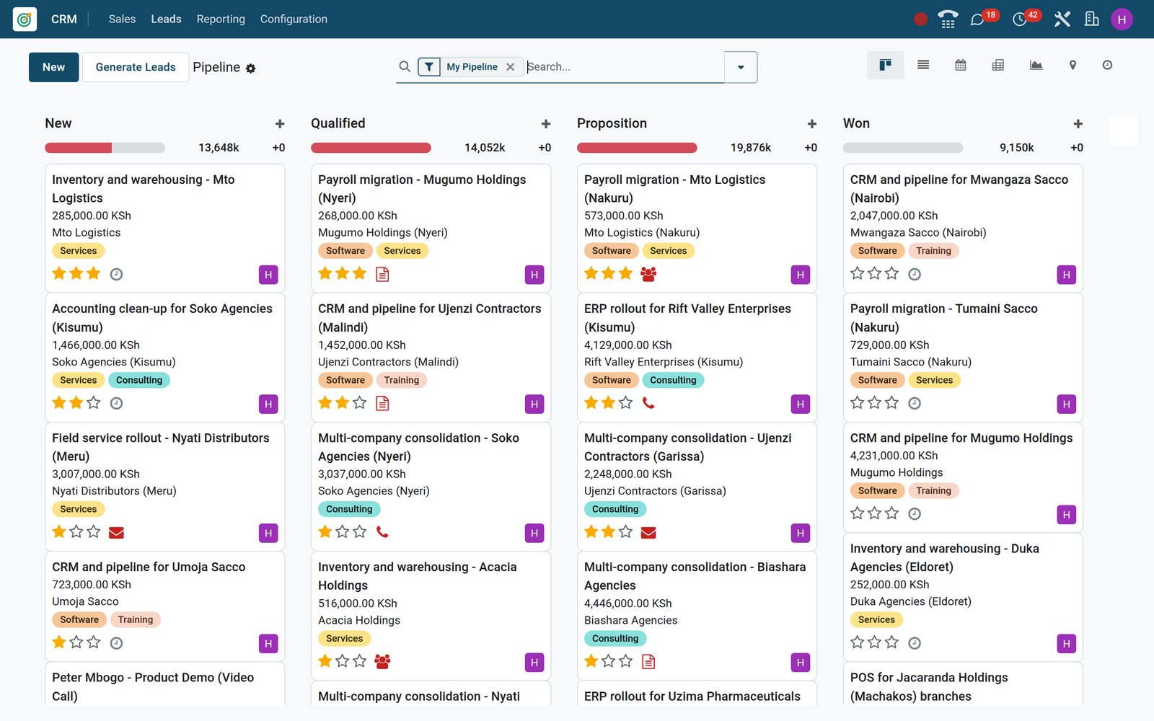Click the call activity icon on Rift Valley Enterprises card
The width and height of the screenshot is (1154, 721).
pos(648,403)
